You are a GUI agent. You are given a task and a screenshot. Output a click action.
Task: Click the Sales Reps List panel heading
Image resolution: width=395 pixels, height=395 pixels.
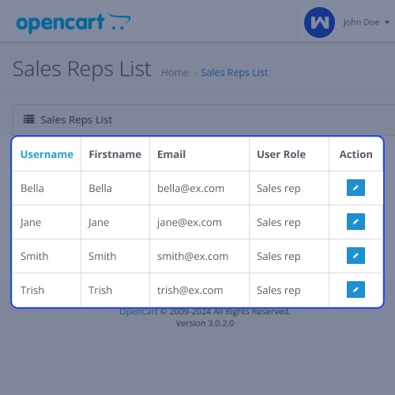click(x=77, y=120)
